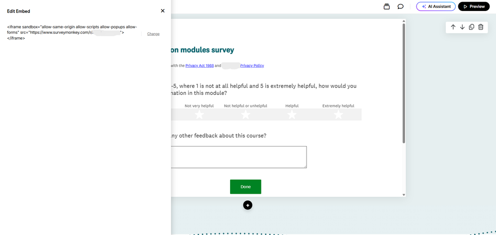Select the 'Not very helpful' star rating
Screen dimensions: 496x235
(199, 115)
